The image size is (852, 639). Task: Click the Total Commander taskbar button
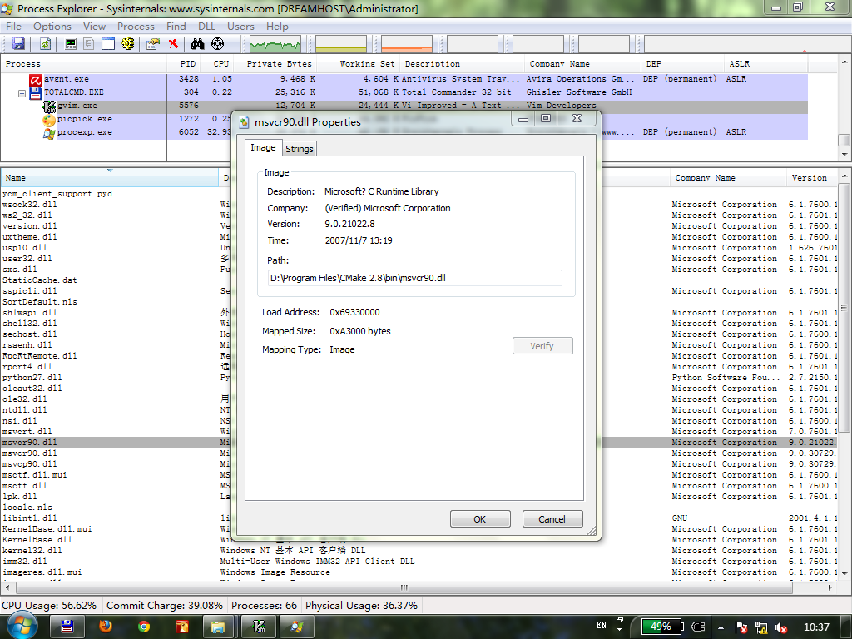pyautogui.click(x=67, y=627)
